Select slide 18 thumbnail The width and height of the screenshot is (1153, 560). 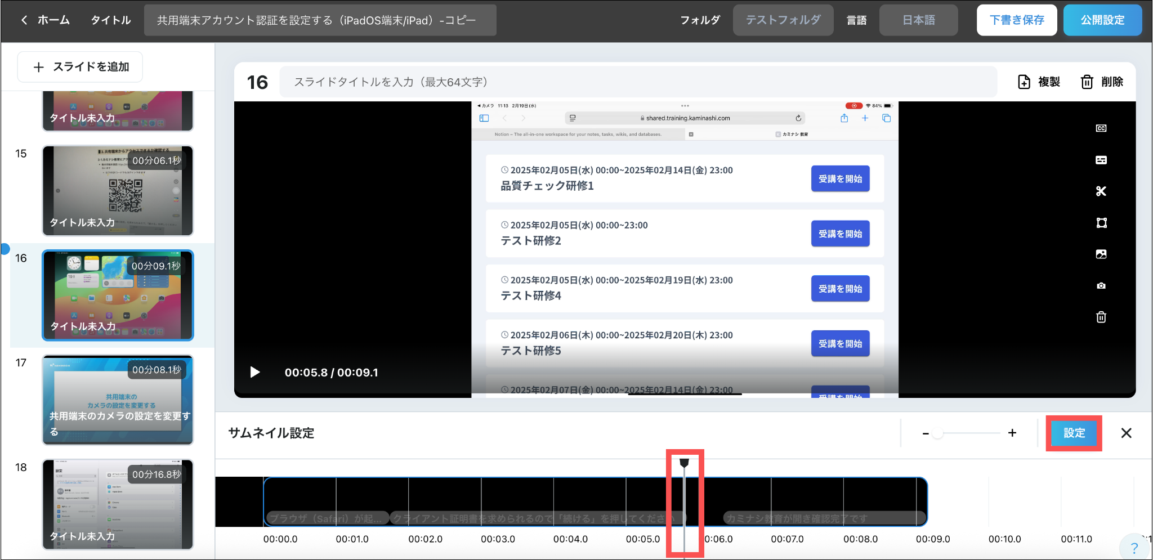[x=118, y=504]
